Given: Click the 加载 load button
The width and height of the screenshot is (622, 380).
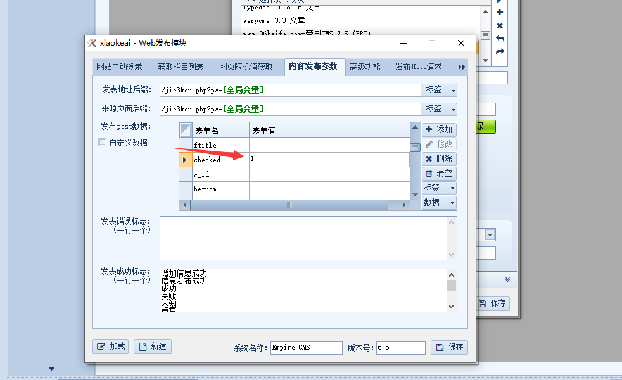Looking at the screenshot, I should pyautogui.click(x=111, y=346).
